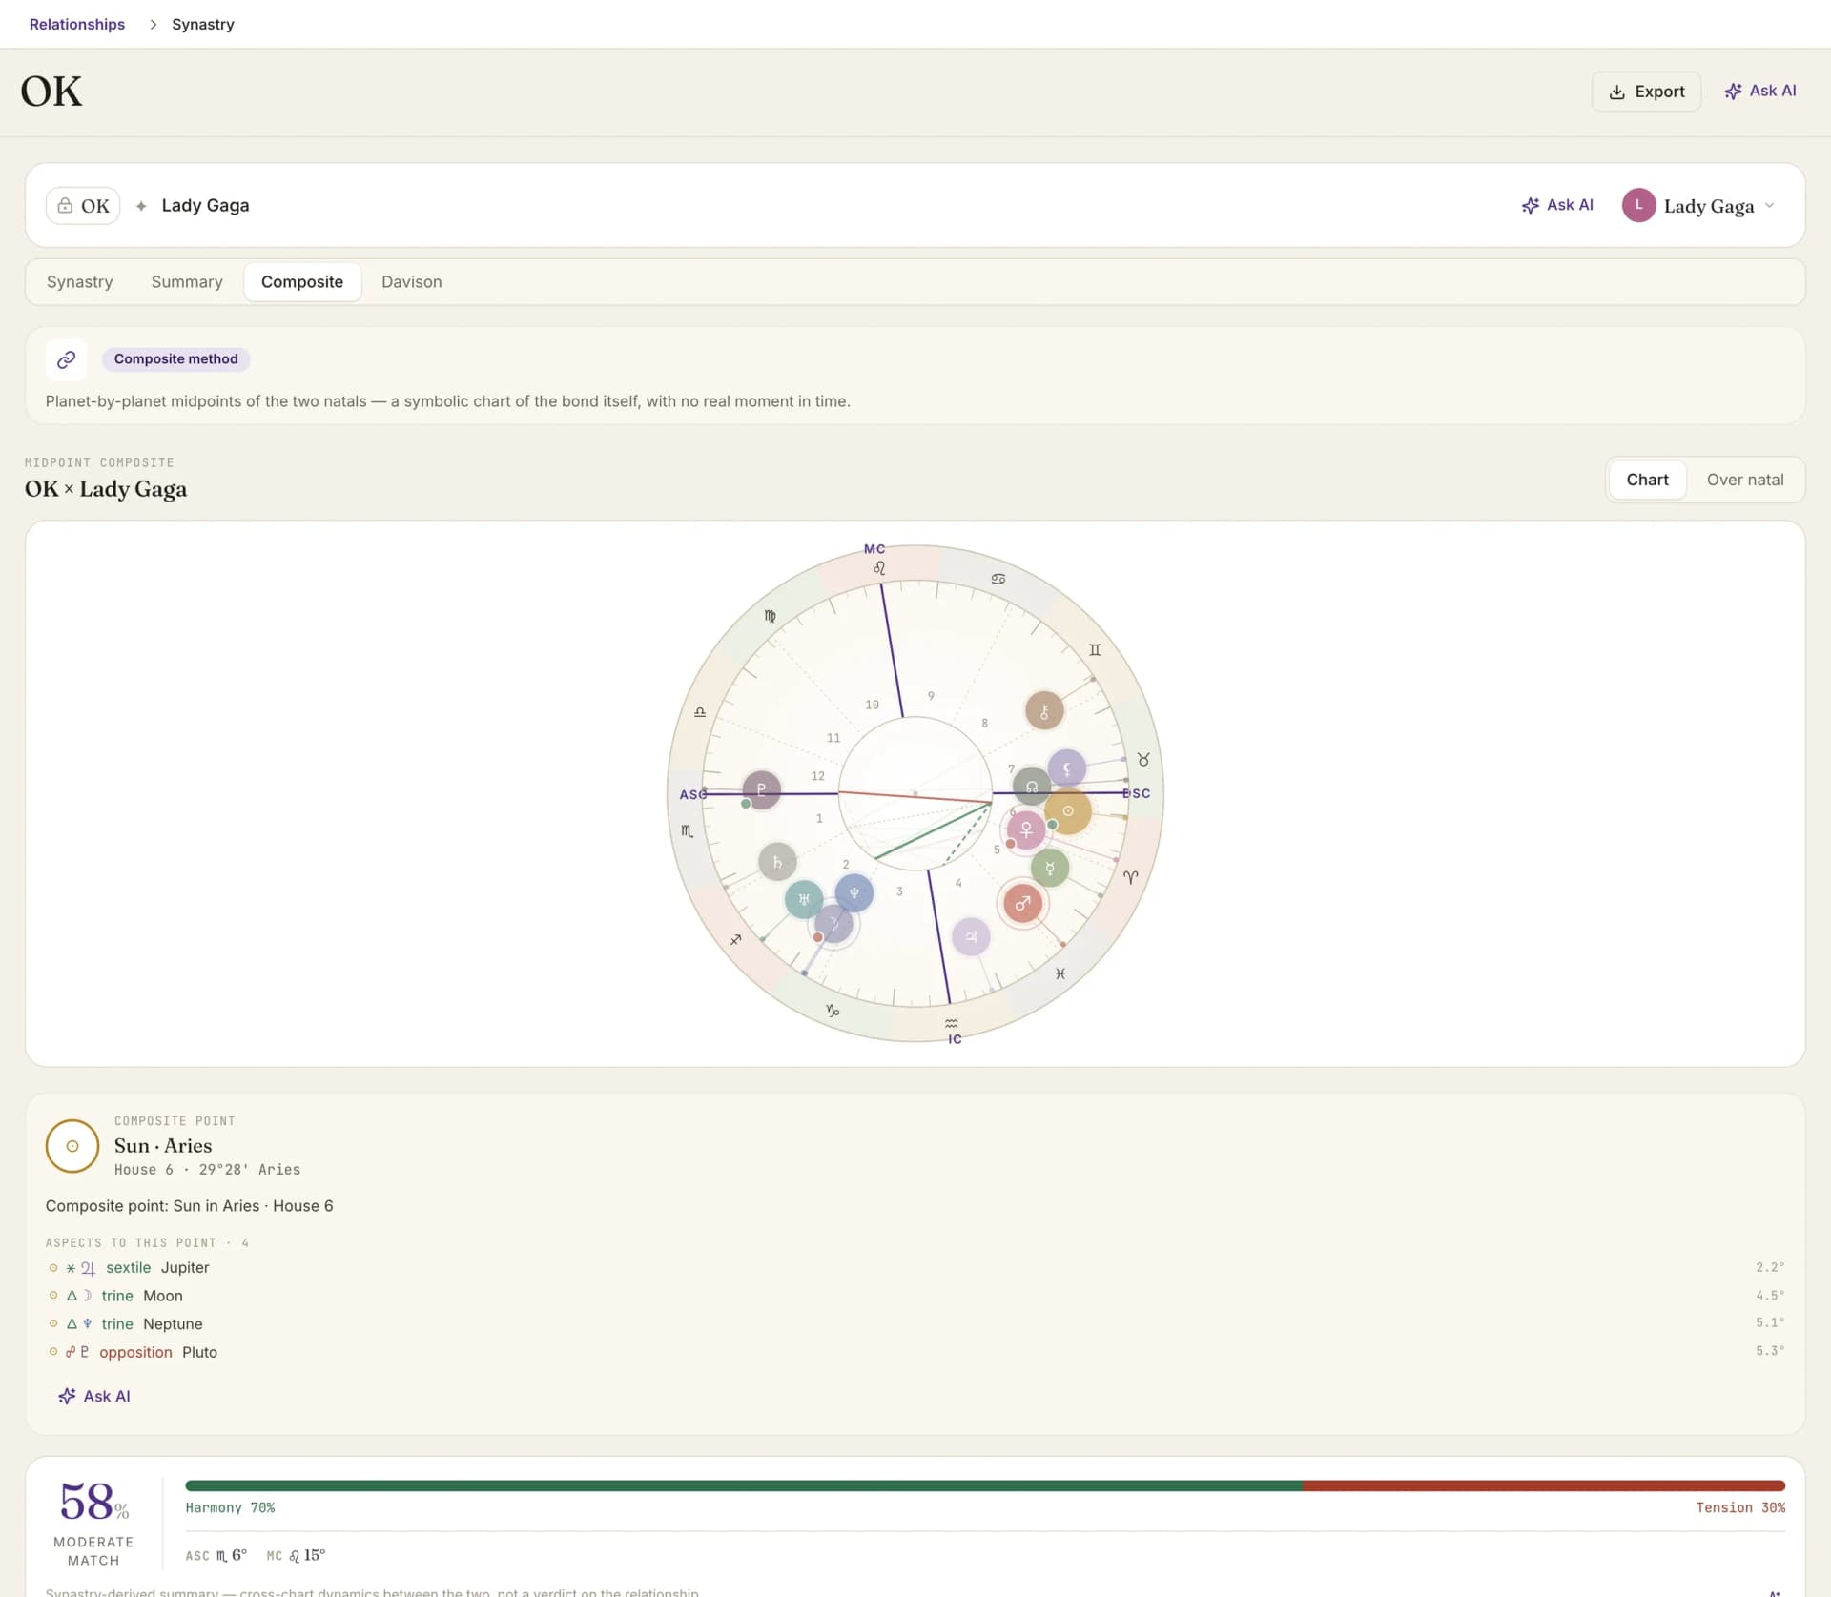Screen dimensions: 1831x1597
Task: Switch chart view to Over natal
Action: pos(1744,480)
